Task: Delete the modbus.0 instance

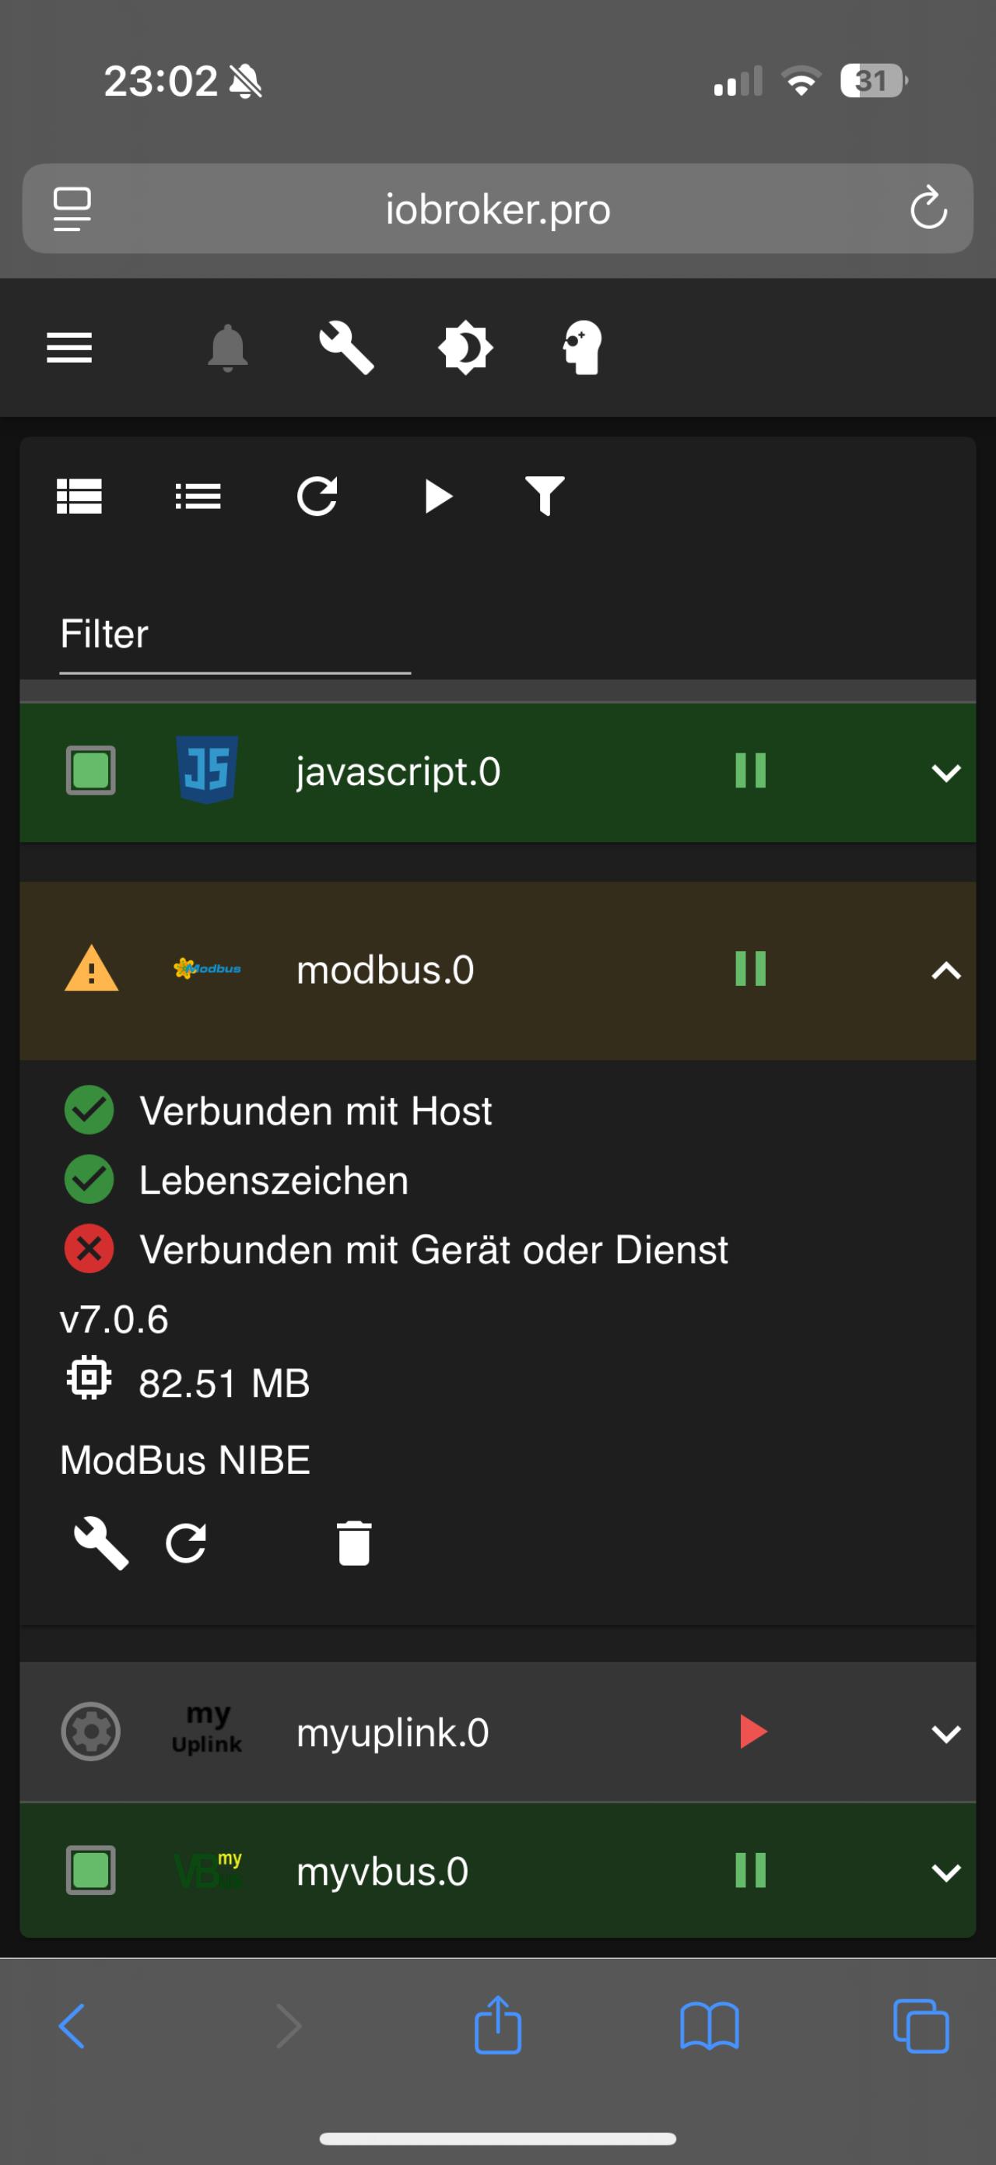Action: pos(354,1543)
